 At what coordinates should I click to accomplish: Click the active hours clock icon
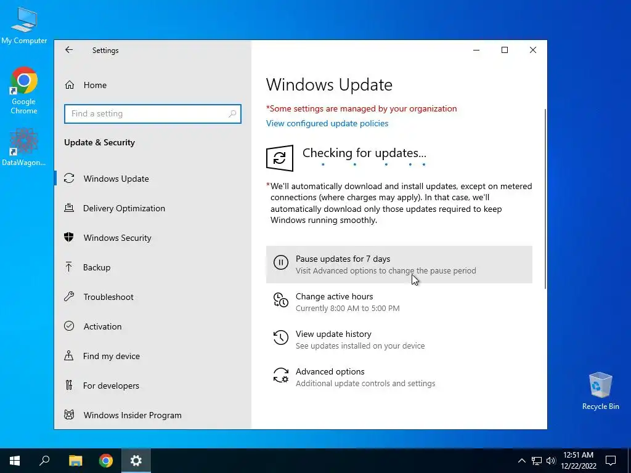tap(281, 300)
